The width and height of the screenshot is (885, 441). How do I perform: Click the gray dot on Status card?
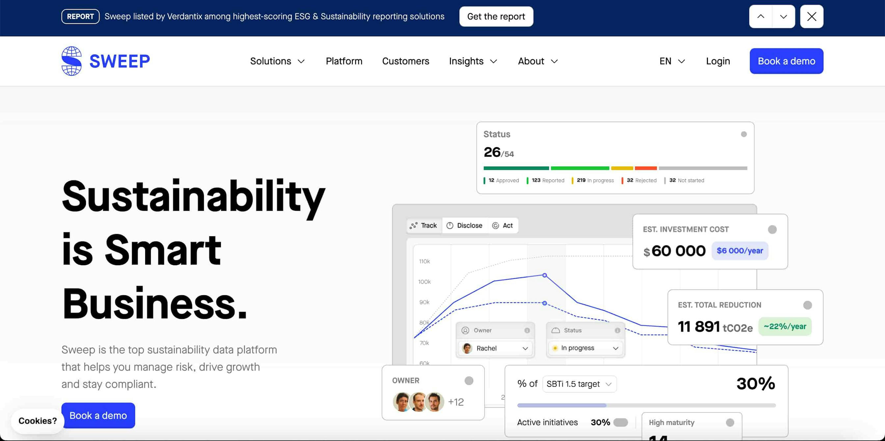point(744,134)
